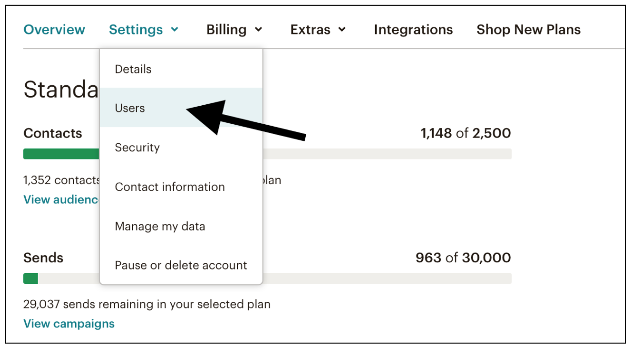Go to Shop New Plans
This screenshot has height=347, width=630.
point(528,30)
